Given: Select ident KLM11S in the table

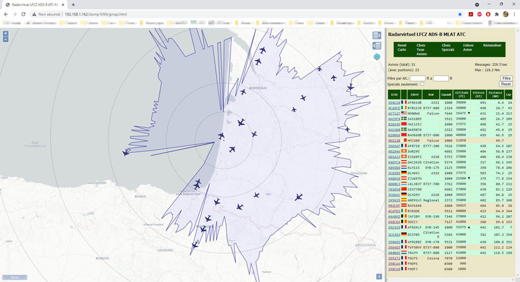Looking at the screenshot, I should point(414,168).
